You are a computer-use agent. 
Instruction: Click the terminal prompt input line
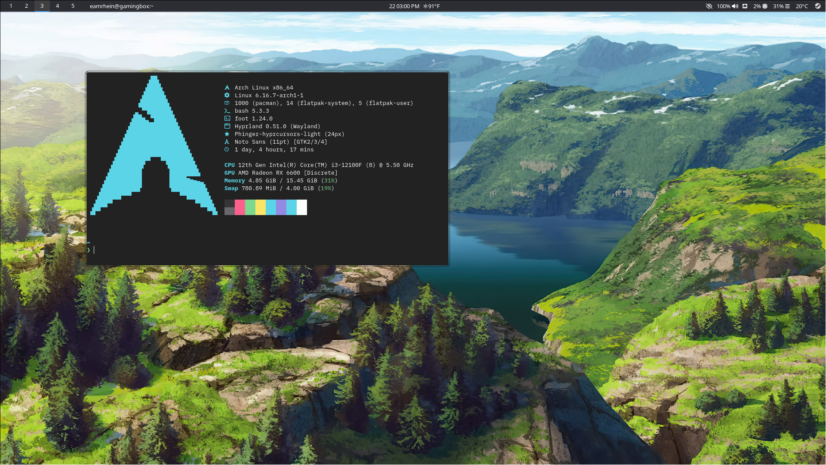(267, 250)
